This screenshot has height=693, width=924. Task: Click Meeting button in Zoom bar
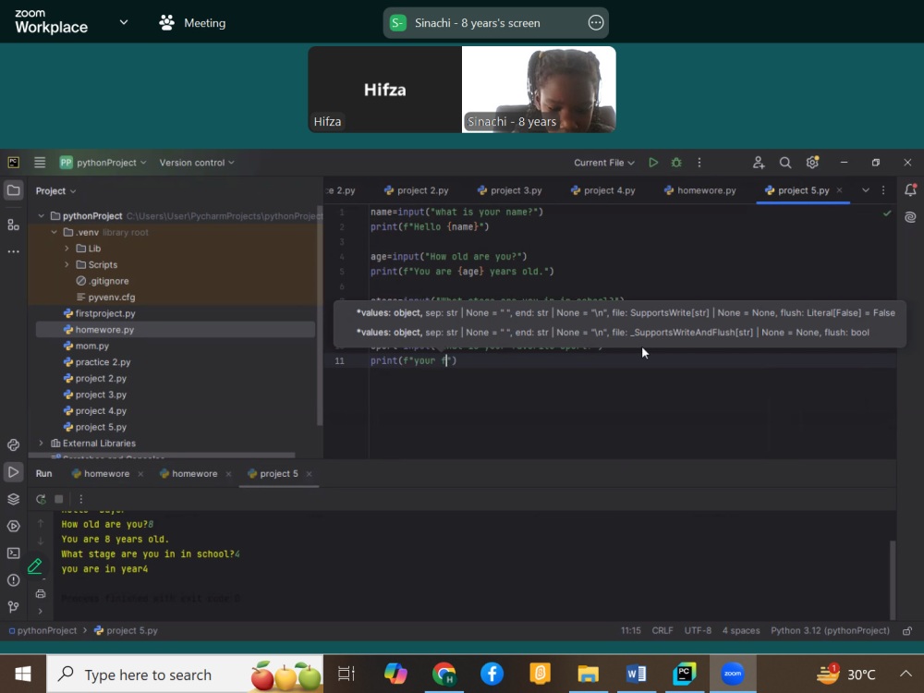pos(192,23)
